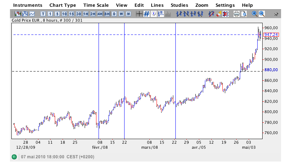The image size is (285, 164).
Task: Select the candlestick chart type icon
Action: (18, 14)
